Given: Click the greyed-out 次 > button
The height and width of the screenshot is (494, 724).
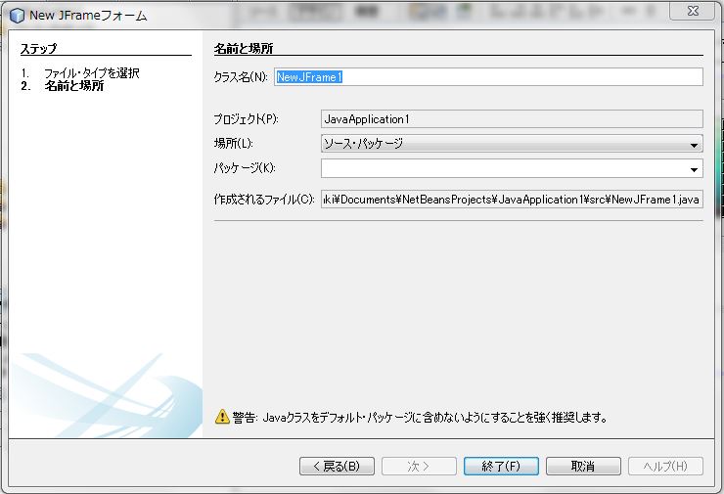Looking at the screenshot, I should click(419, 467).
